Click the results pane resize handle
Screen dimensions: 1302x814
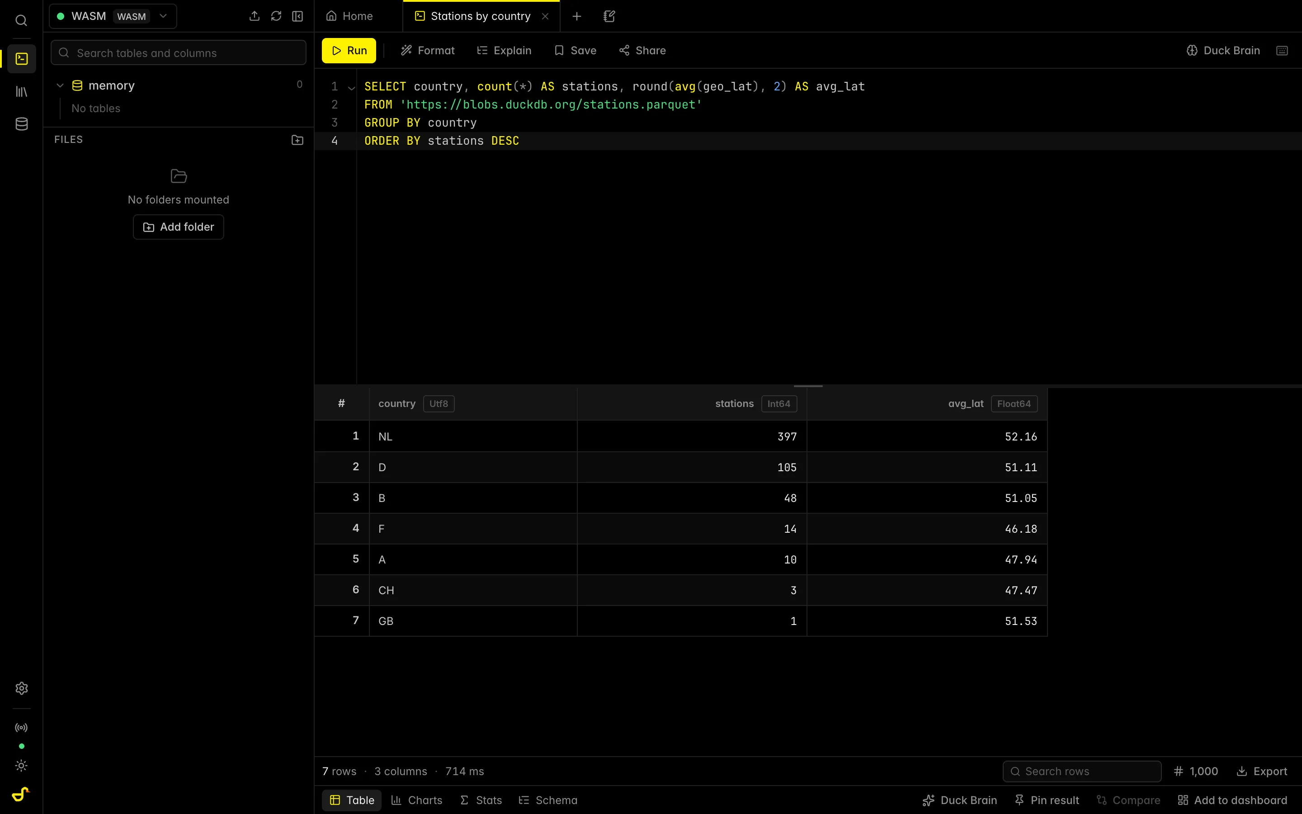[x=808, y=386]
